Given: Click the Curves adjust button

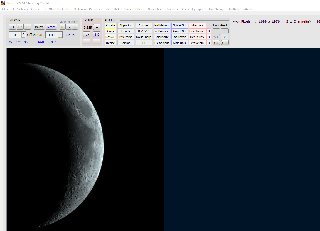Looking at the screenshot, I should click(x=144, y=25).
